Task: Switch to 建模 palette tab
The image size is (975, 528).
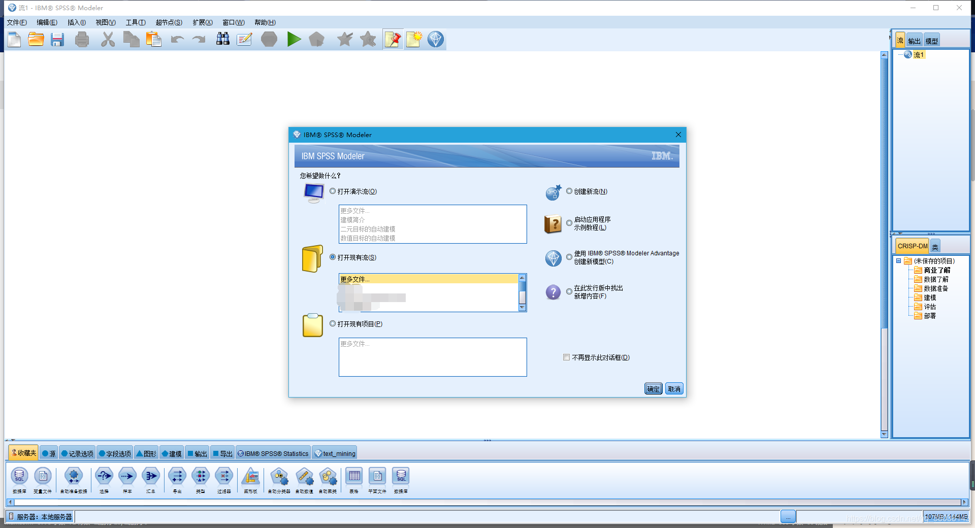Action: [x=172, y=453]
